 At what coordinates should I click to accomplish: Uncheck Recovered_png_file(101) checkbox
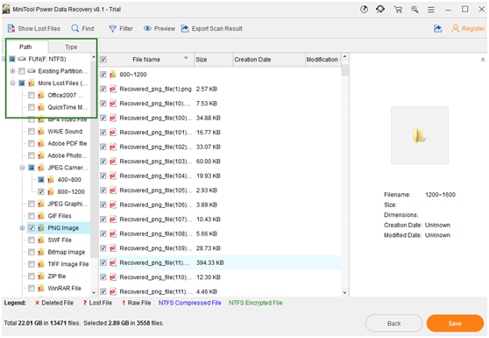click(x=103, y=133)
